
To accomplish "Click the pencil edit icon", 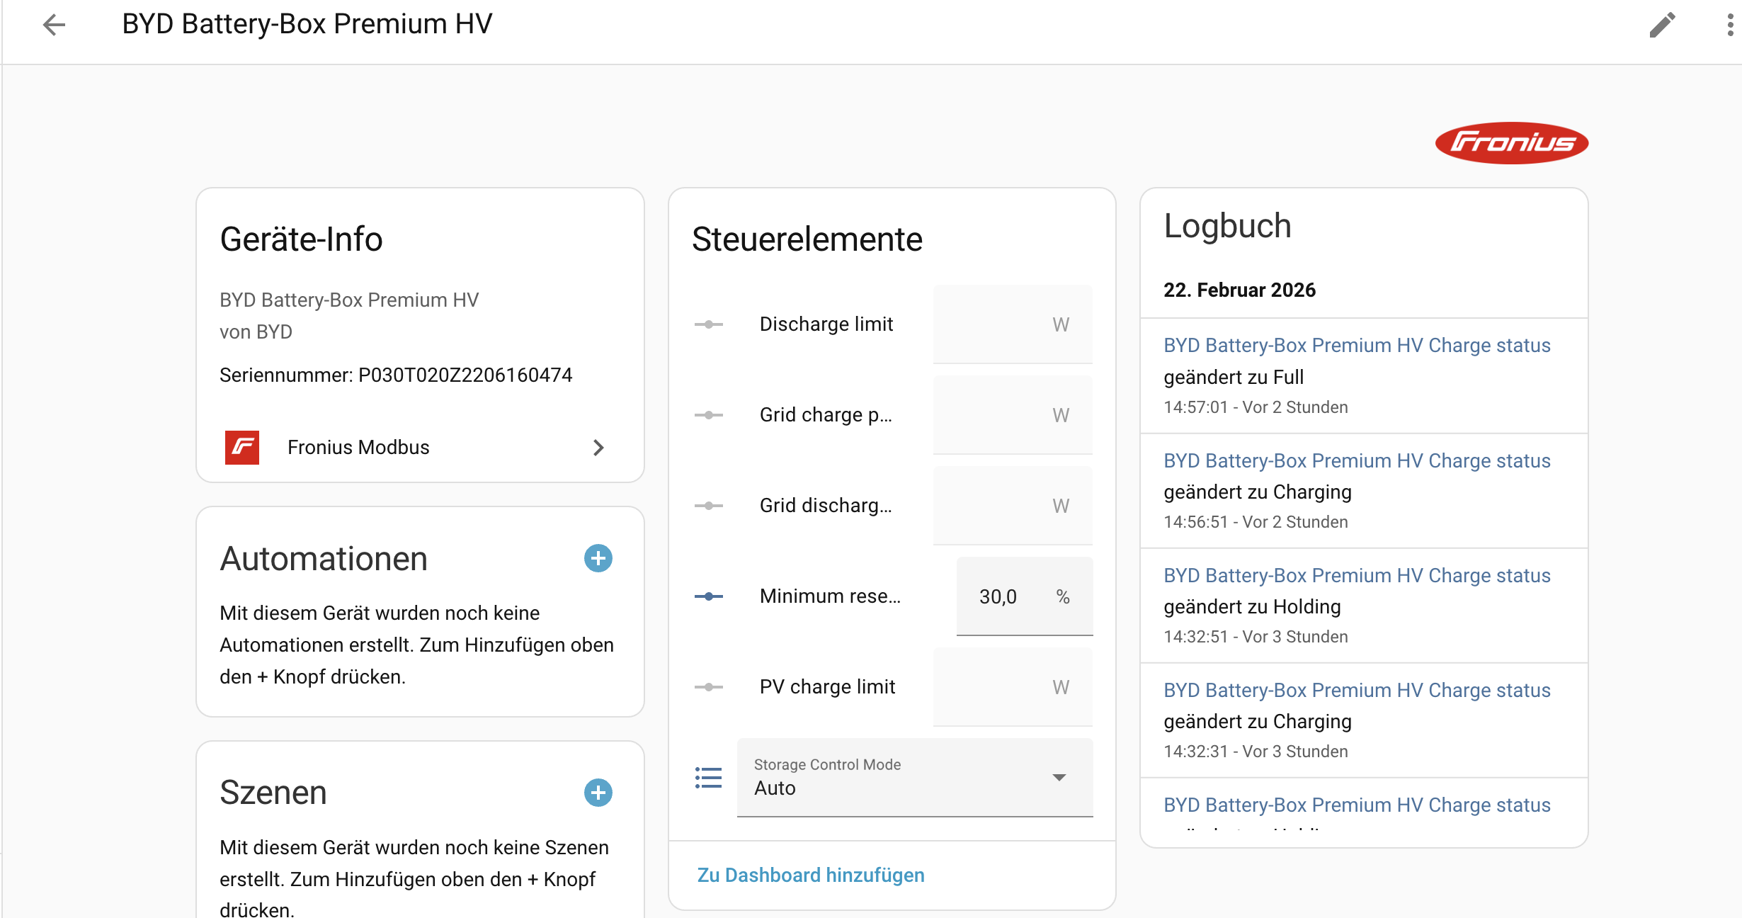I will 1662,25.
